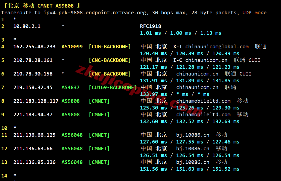Click latency value 151.52 ms
Image resolution: width=281 pixels, height=181 pixels.
pos(226,169)
